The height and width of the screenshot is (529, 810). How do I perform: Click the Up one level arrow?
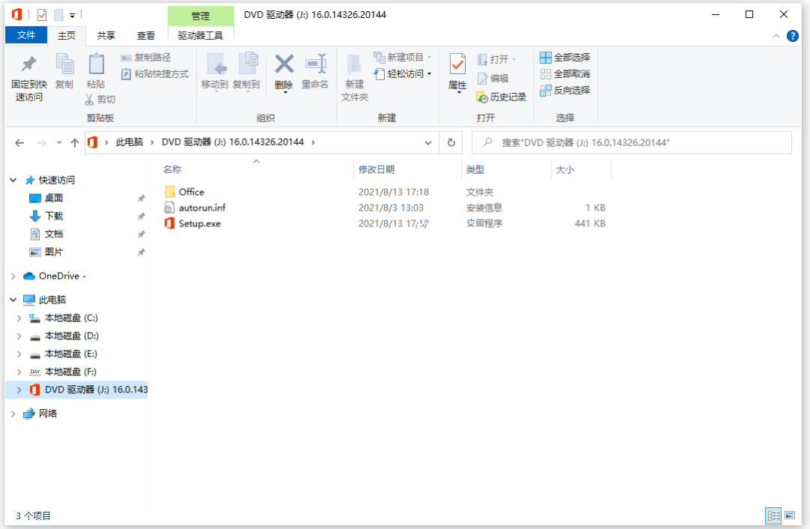click(x=75, y=143)
